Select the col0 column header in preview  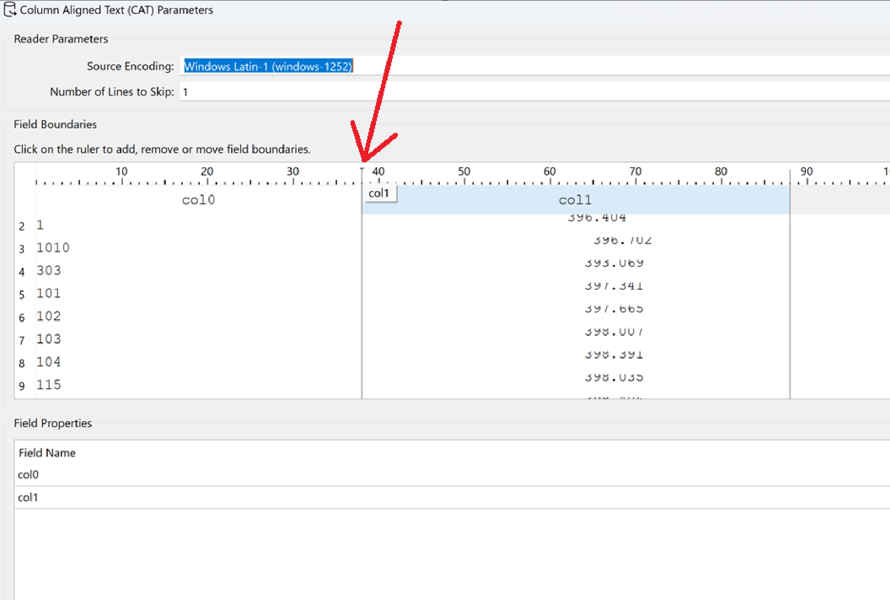point(198,200)
